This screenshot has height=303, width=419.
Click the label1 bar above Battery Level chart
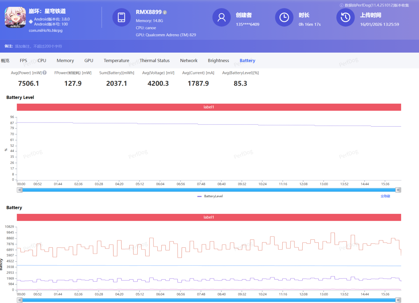[x=209, y=107]
